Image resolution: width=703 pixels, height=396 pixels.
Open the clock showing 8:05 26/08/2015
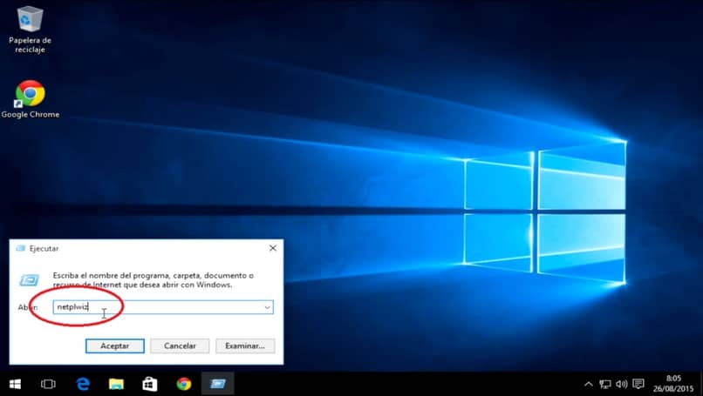673,384
